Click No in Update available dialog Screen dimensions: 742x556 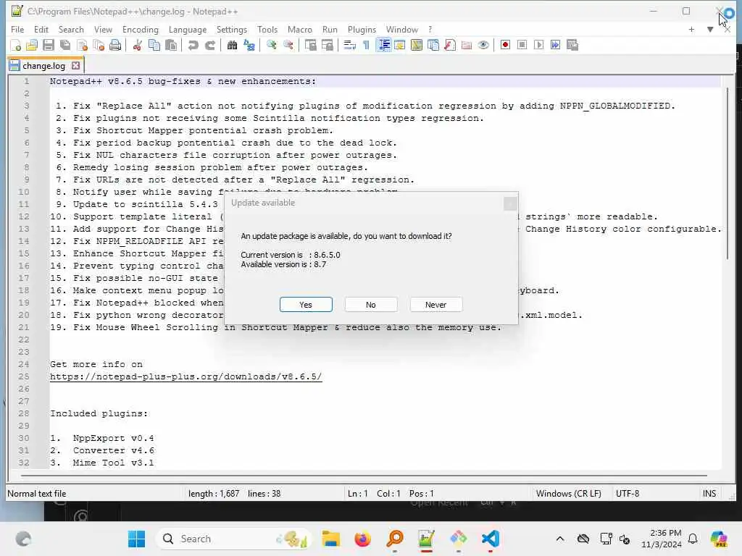point(371,305)
